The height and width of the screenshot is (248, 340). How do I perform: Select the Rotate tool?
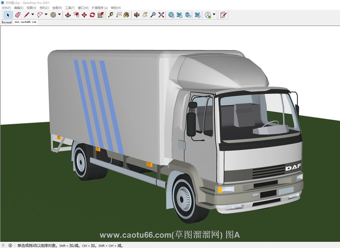(x=92, y=15)
